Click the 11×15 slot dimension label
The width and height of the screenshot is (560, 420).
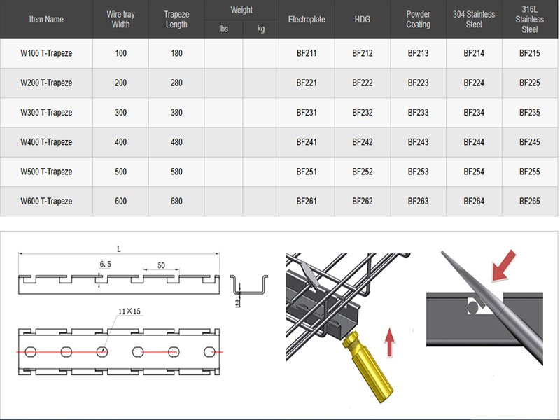[129, 311]
